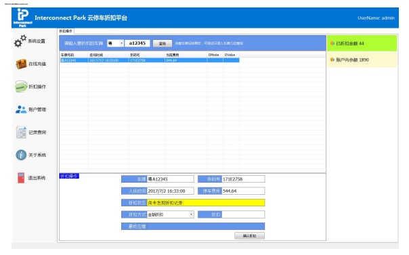Open 账户管理 users icon

point(21,110)
